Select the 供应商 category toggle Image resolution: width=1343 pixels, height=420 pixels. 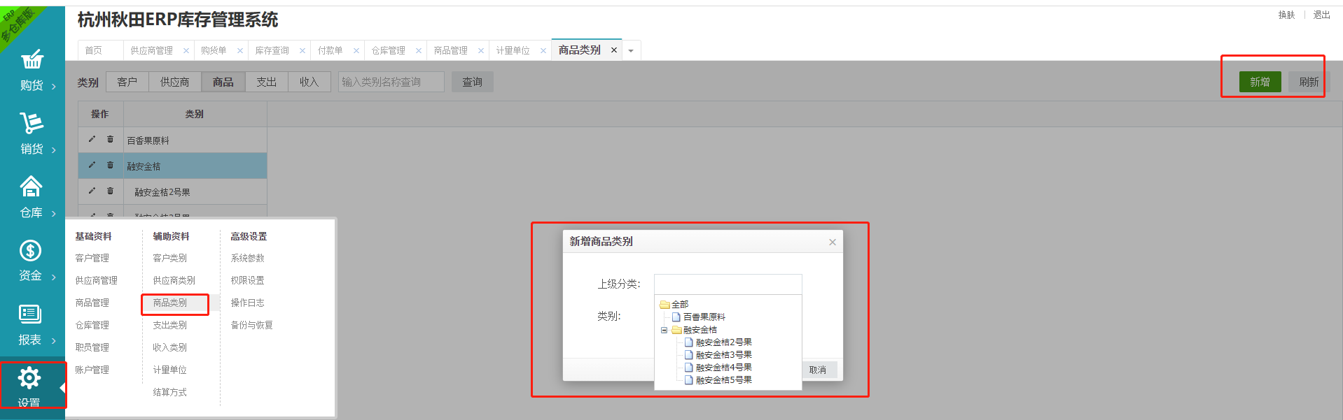pyautogui.click(x=174, y=82)
